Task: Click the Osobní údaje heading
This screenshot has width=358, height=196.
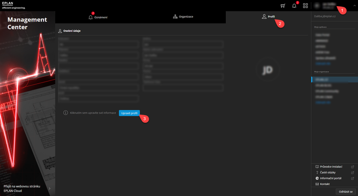Action: pyautogui.click(x=72, y=31)
